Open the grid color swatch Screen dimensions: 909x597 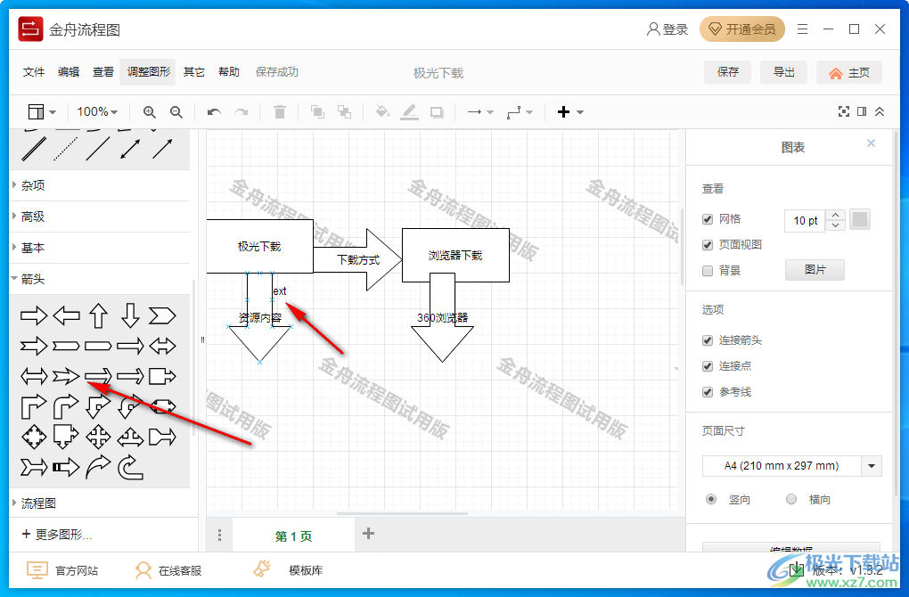(x=860, y=220)
